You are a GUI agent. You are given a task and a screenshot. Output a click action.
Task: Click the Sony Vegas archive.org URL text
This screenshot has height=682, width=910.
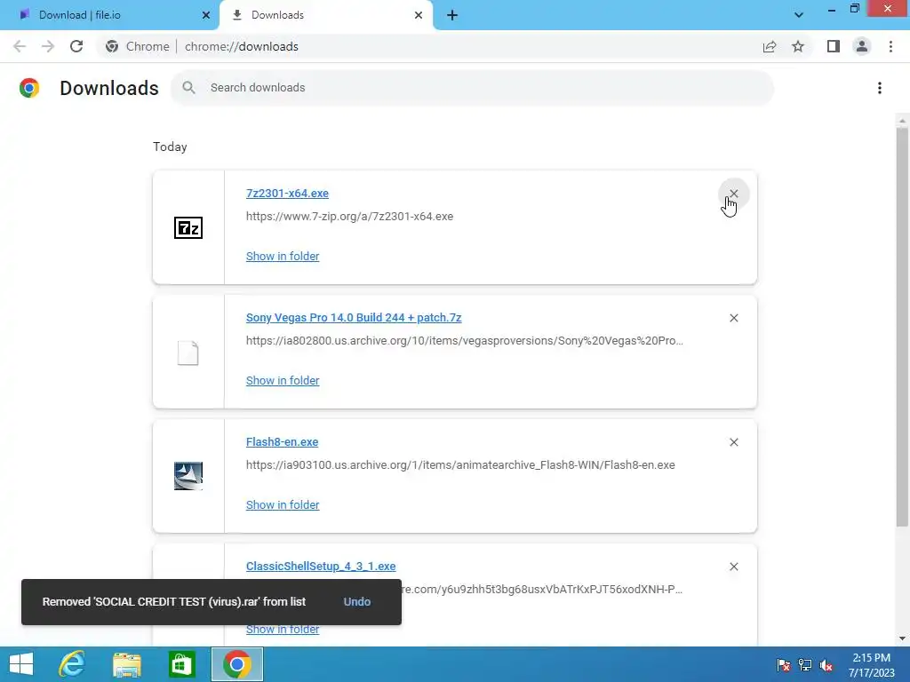pyautogui.click(x=464, y=340)
